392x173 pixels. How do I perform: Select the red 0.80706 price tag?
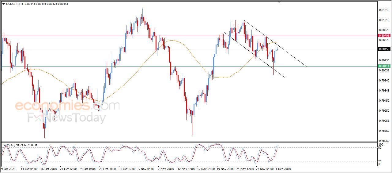(384, 36)
